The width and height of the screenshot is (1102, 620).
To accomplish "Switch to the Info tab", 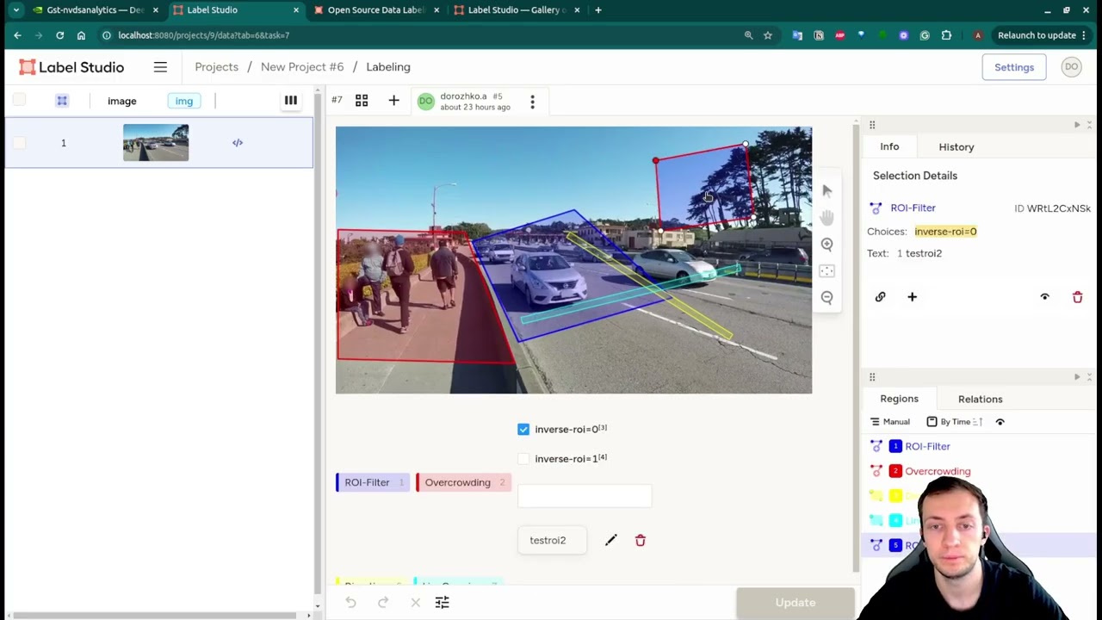I will coord(889,147).
